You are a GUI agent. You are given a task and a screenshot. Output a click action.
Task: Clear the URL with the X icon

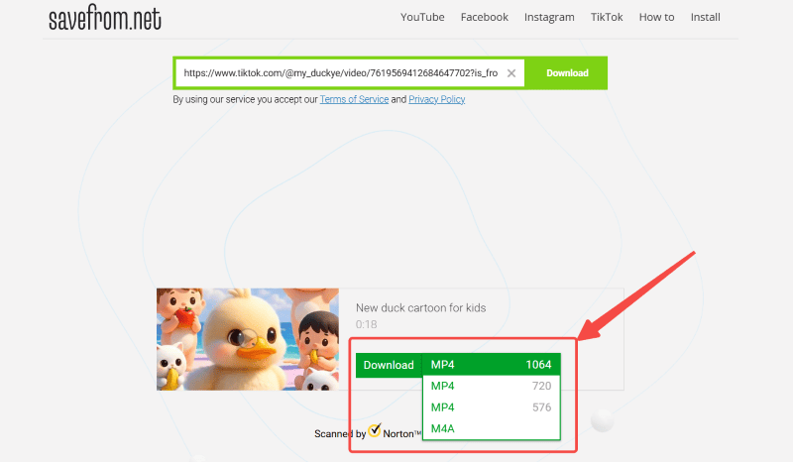click(x=511, y=73)
